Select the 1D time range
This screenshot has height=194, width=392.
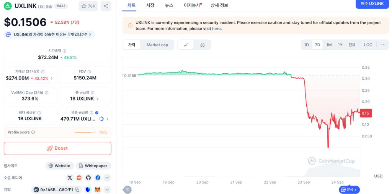[307, 45]
